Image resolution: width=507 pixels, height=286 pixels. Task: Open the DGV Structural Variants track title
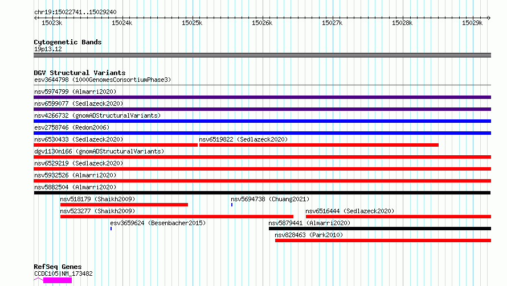(x=80, y=73)
